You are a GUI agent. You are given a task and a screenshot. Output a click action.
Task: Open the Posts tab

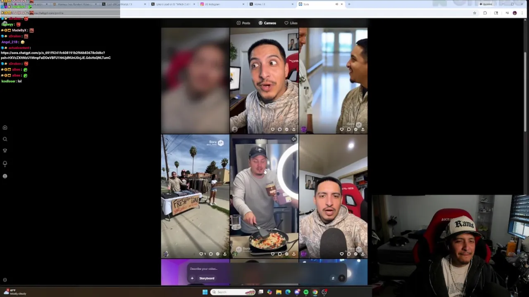point(243,23)
